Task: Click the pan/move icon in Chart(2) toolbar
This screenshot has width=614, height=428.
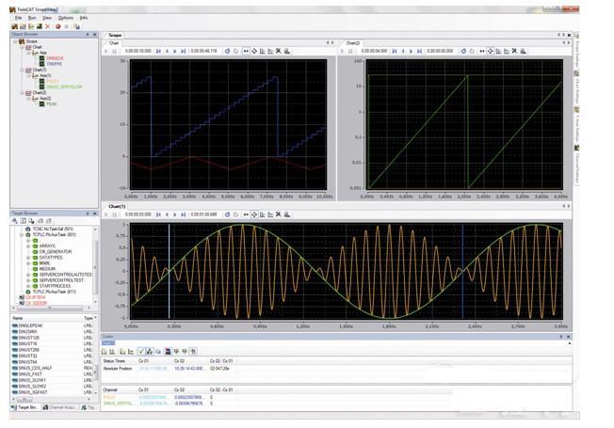Action: click(480, 51)
